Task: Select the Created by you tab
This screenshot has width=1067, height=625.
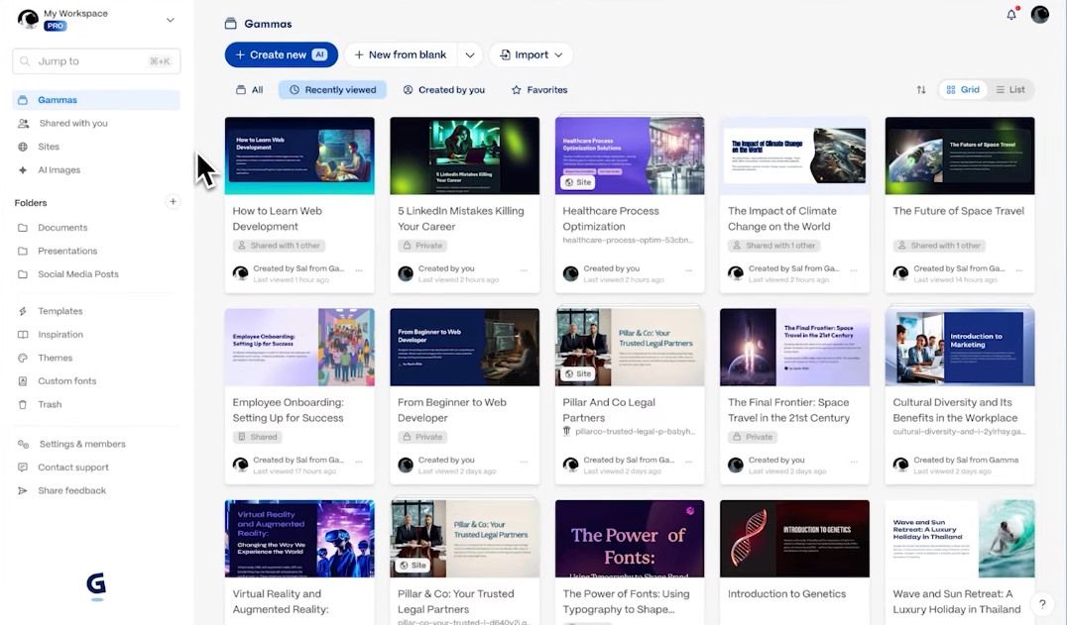Action: (x=443, y=90)
